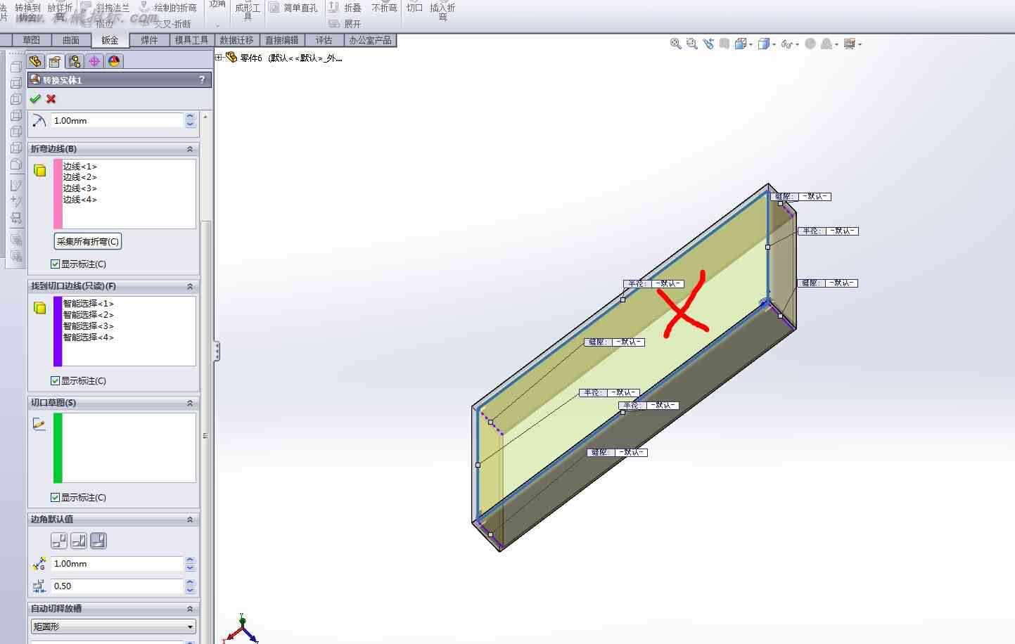1015x644 pixels.
Task: Open the Display Style dropdown arrow
Action: tap(774, 44)
